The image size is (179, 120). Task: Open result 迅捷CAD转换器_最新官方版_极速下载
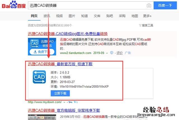click(60, 64)
